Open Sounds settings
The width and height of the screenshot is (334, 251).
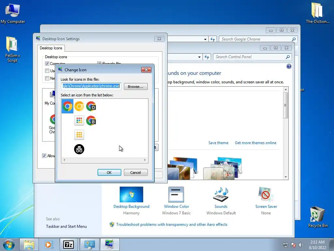(x=221, y=201)
